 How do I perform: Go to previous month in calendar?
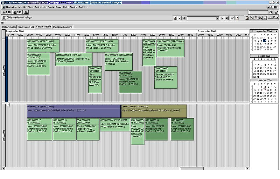pyautogui.click(x=252, y=31)
